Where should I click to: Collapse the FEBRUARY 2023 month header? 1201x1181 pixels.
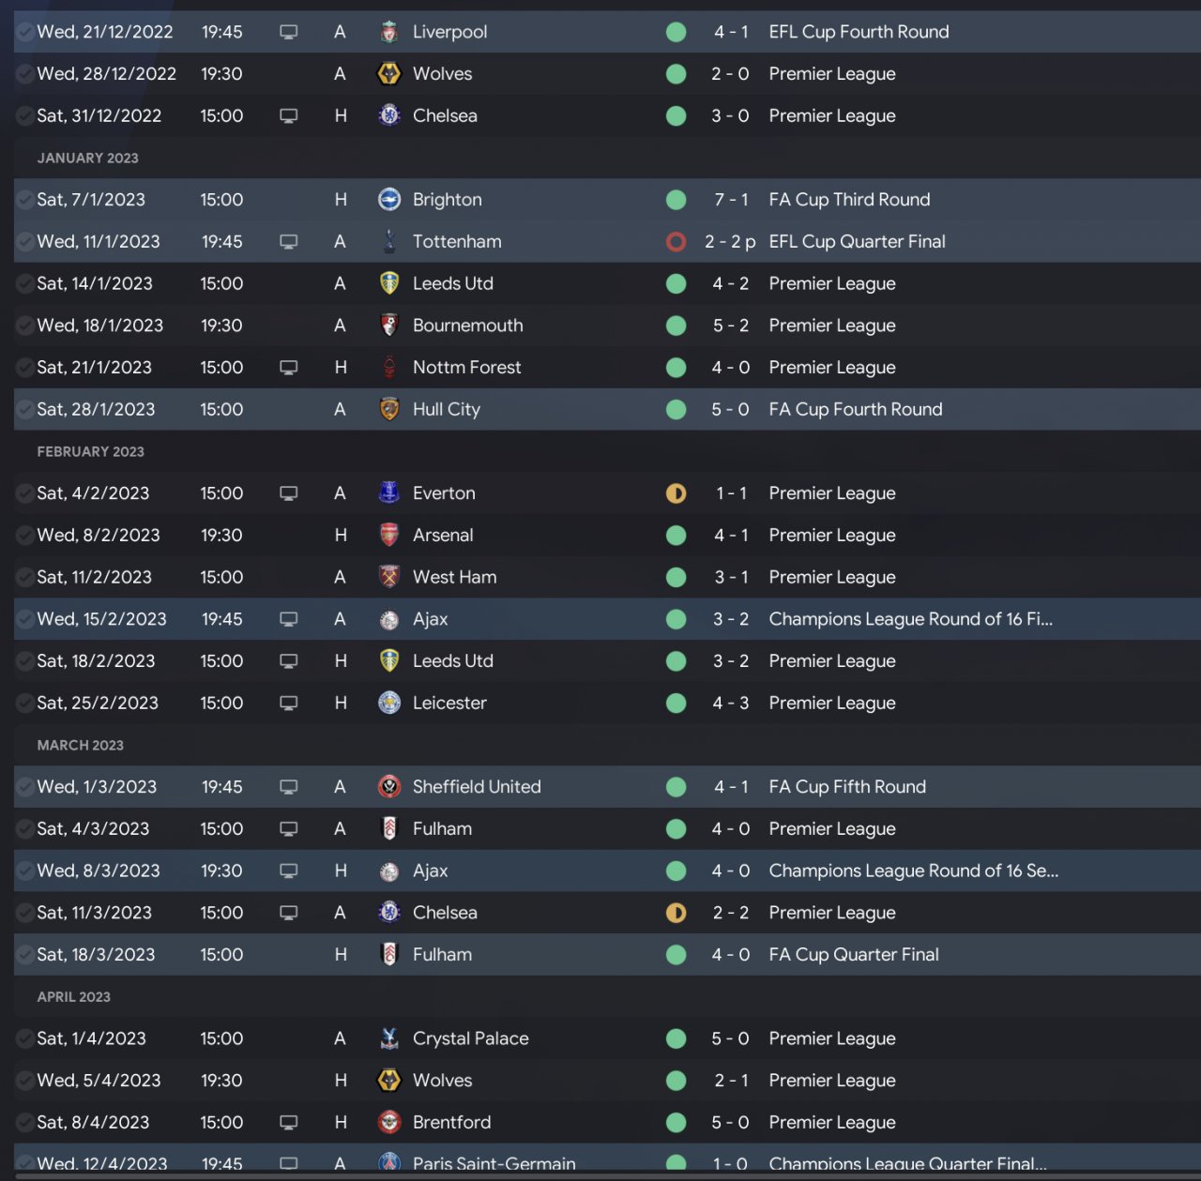click(x=90, y=452)
